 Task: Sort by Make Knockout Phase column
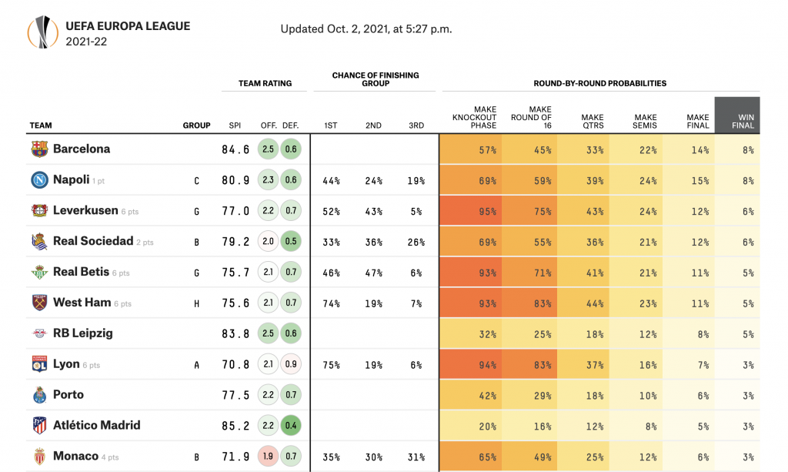point(474,118)
